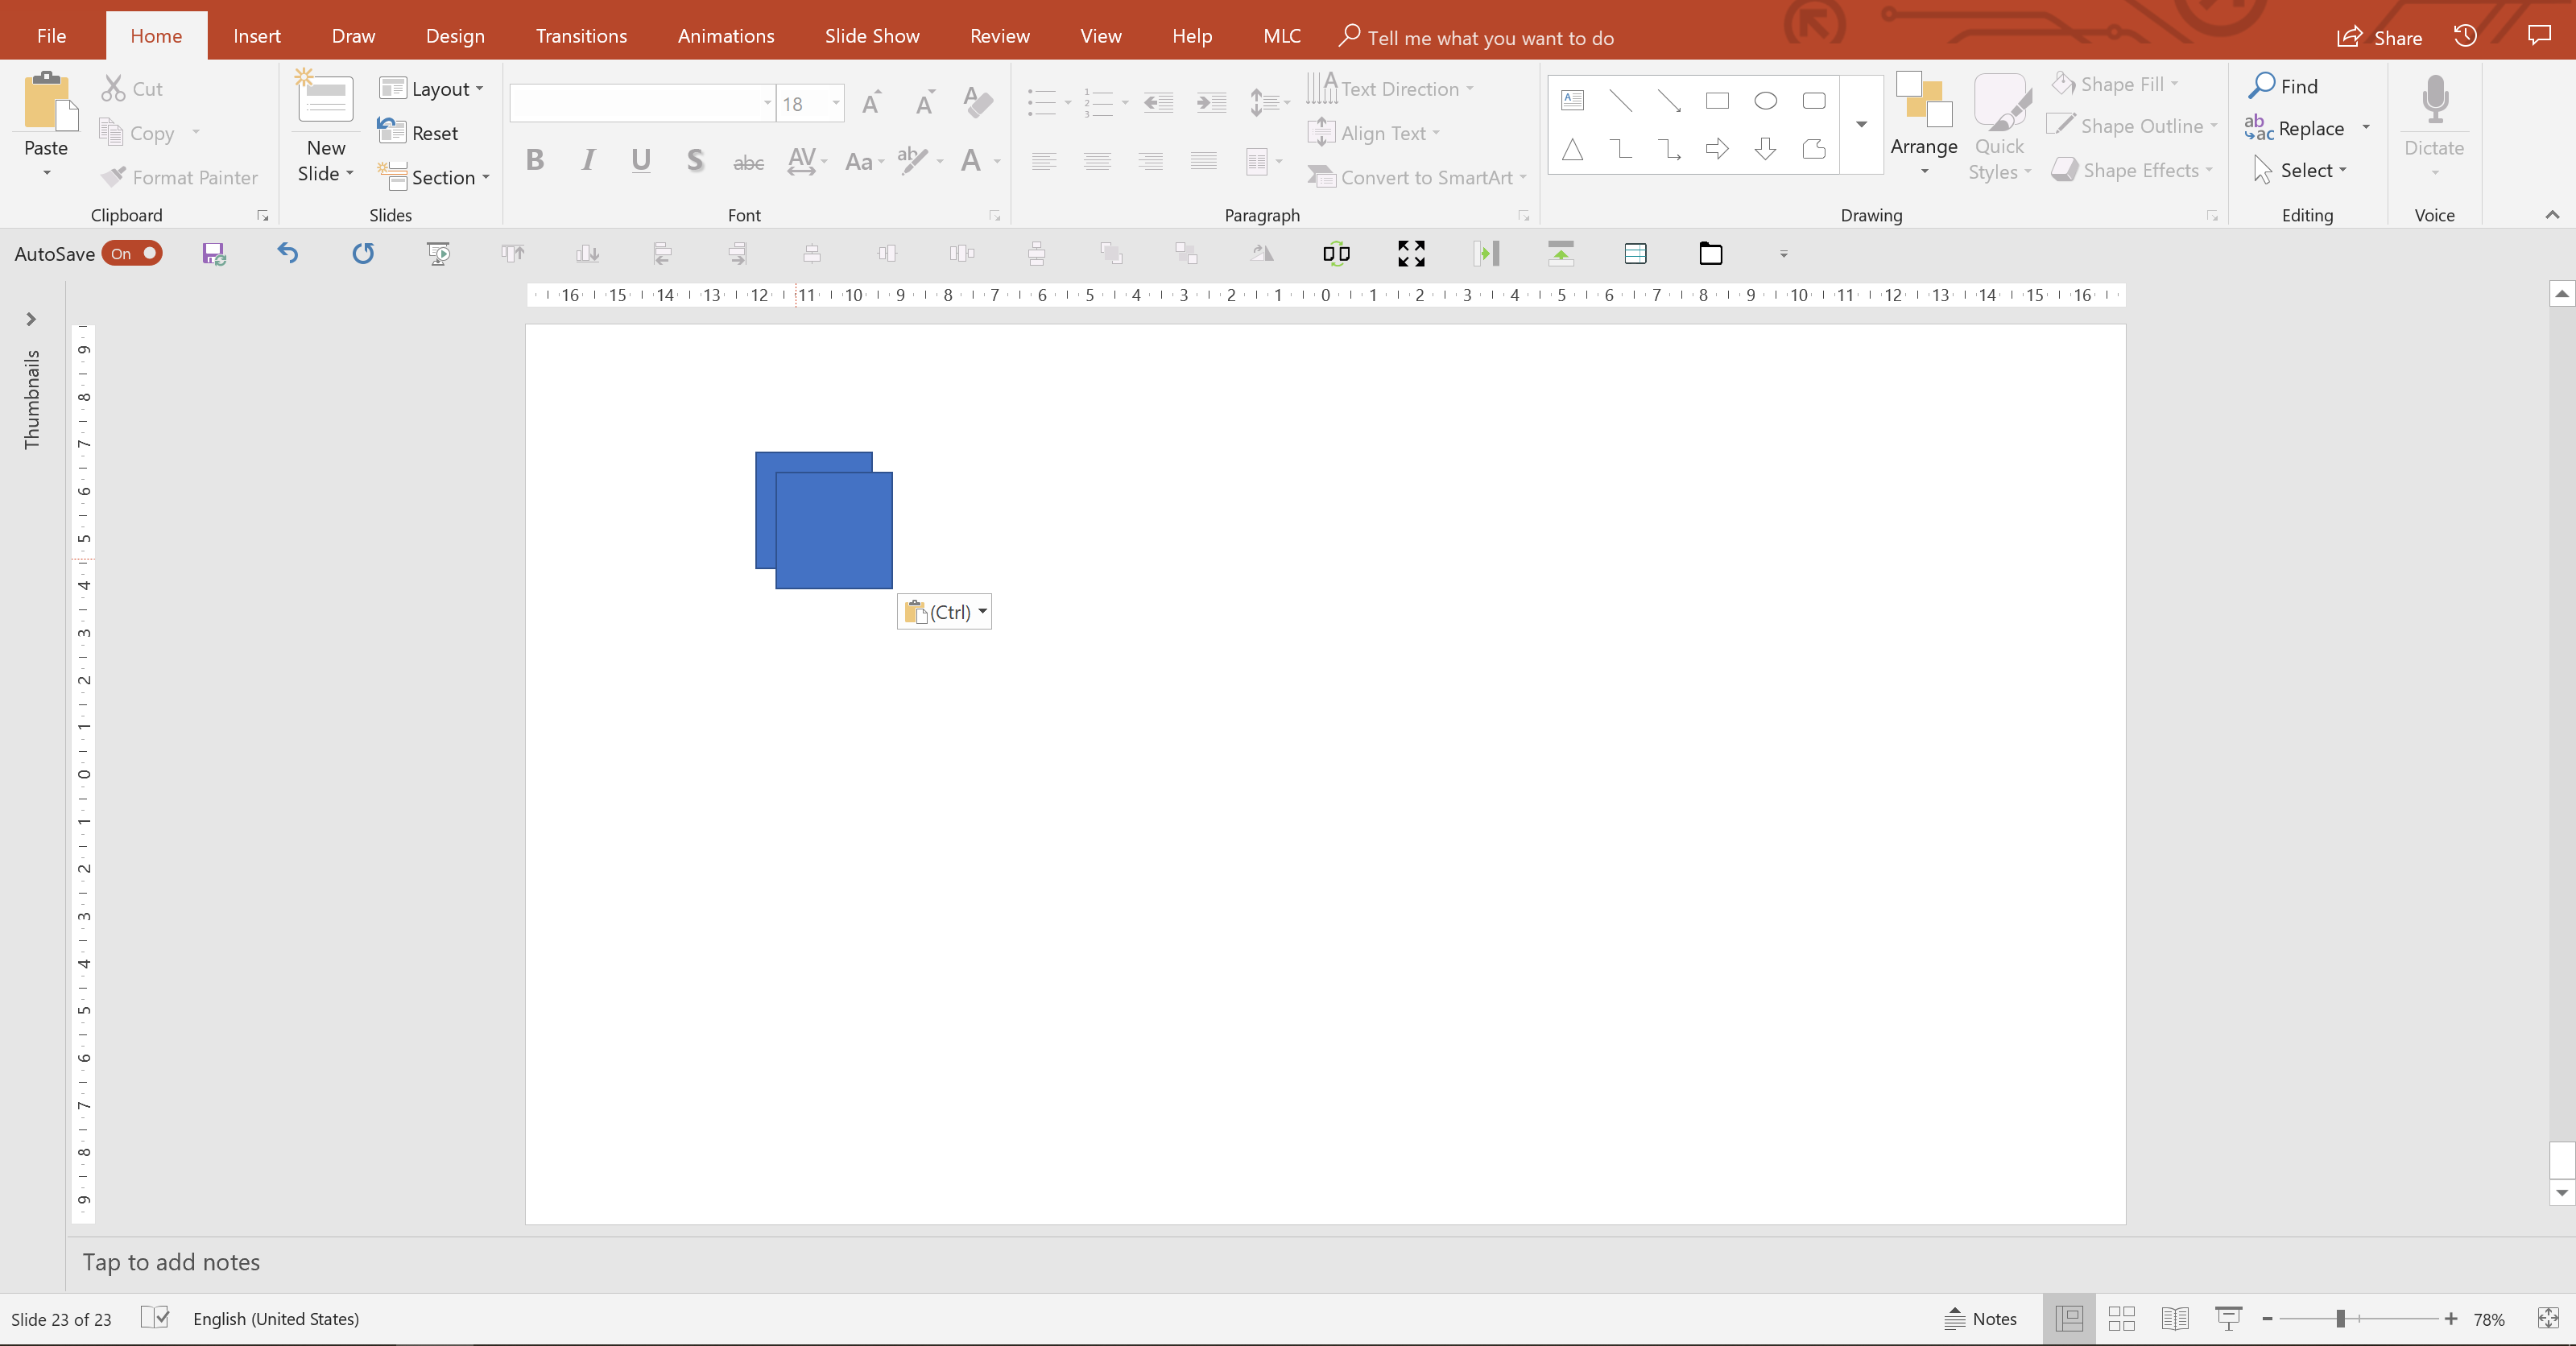This screenshot has width=2576, height=1346.
Task: Collapse the ribbon with caret arrow
Action: click(x=2551, y=214)
